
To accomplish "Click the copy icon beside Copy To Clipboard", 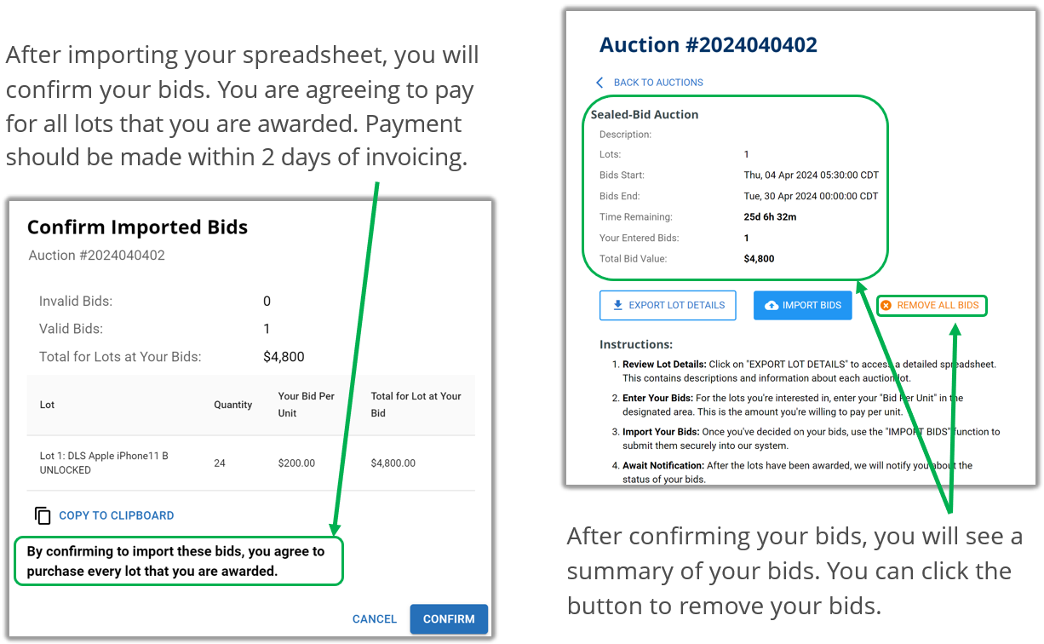I will point(42,515).
